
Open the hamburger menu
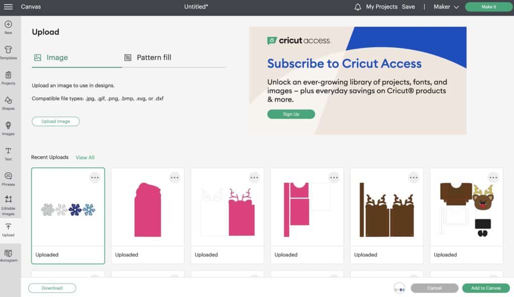pyautogui.click(x=8, y=7)
